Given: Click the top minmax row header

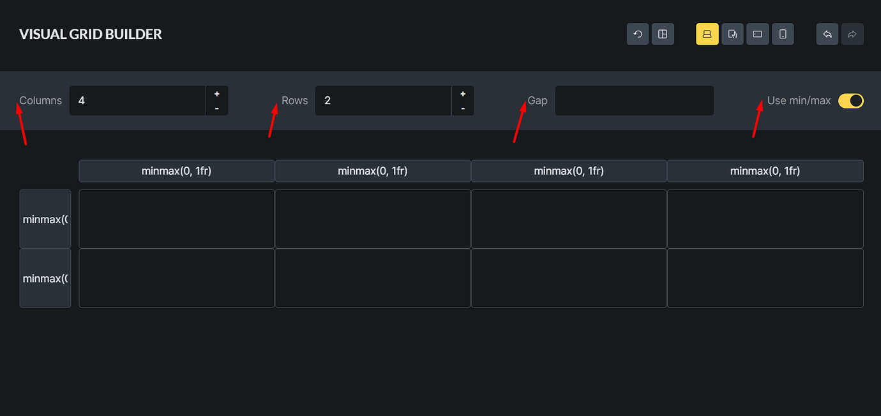Looking at the screenshot, I should pyautogui.click(x=45, y=218).
